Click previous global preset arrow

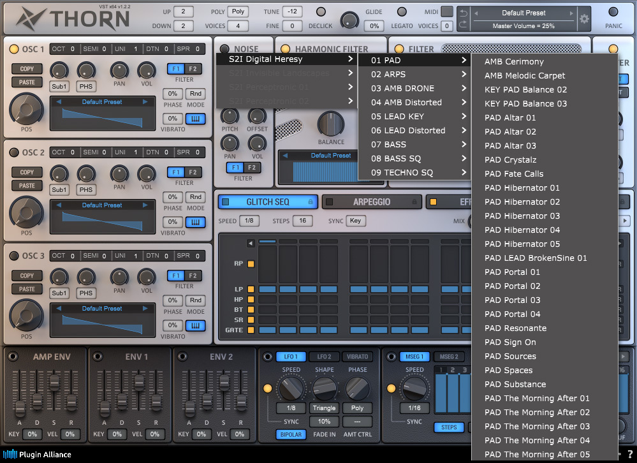coord(476,13)
